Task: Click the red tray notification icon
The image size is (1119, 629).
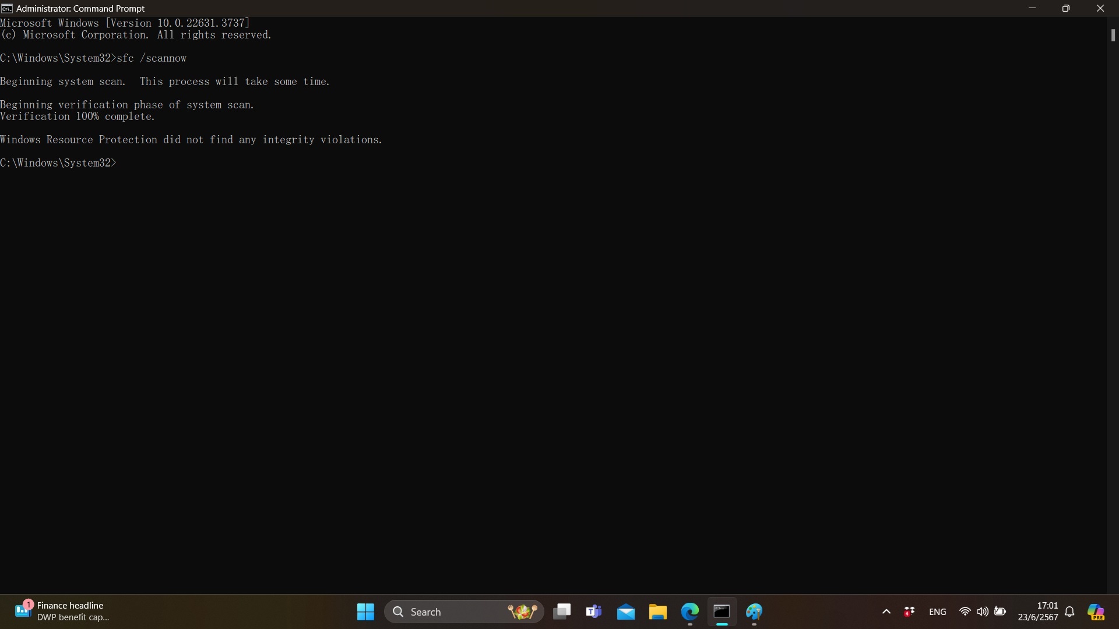Action: [x=909, y=612]
